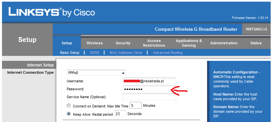Open the DDNS sub-tab
This screenshot has width=273, height=122.
pyautogui.click(x=94, y=53)
